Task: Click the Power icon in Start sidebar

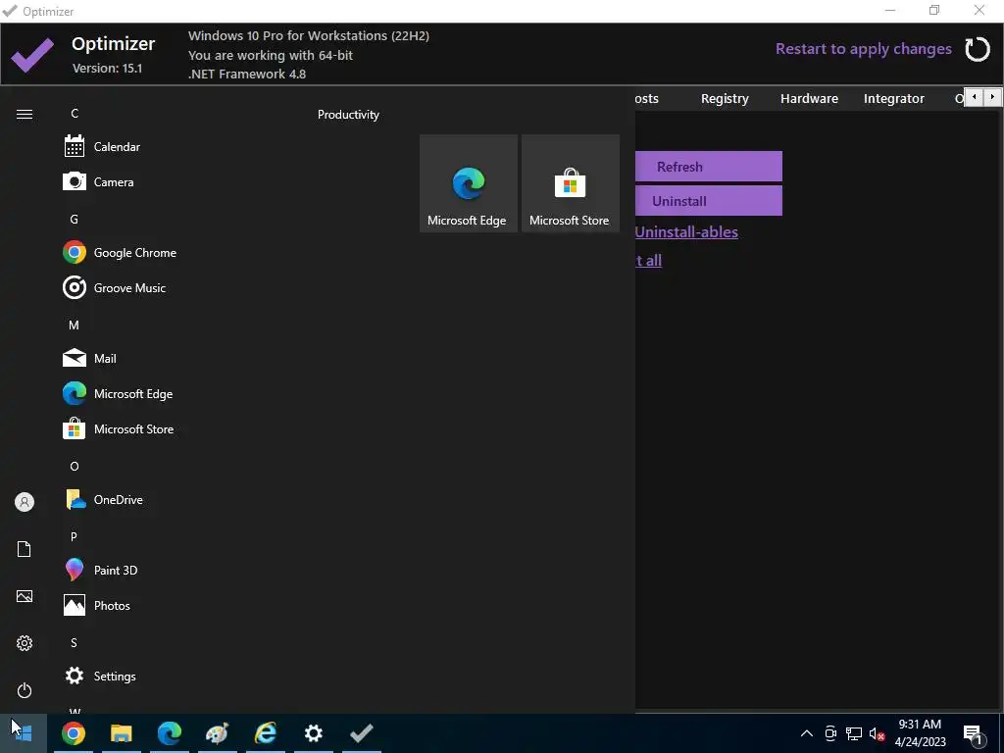Action: coord(25,690)
